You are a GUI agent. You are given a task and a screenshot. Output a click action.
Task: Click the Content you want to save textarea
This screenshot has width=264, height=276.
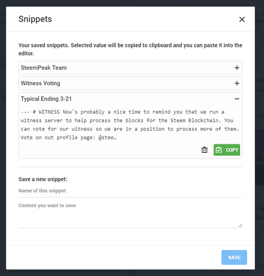point(130,214)
